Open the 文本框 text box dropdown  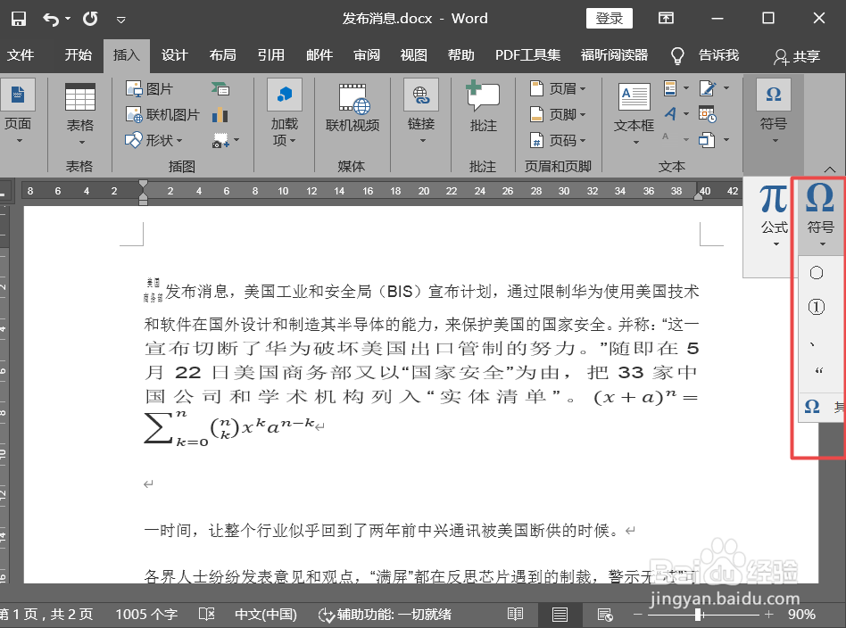(634, 113)
